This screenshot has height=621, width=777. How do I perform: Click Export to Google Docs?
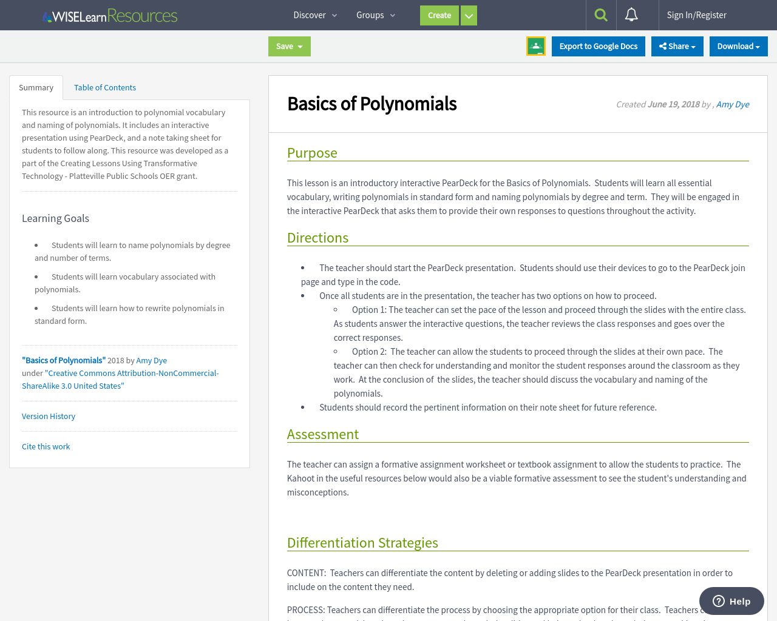click(598, 45)
